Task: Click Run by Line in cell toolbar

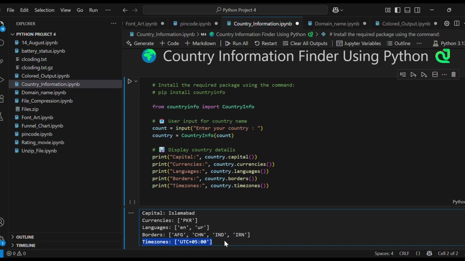Action: point(403,74)
